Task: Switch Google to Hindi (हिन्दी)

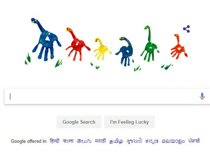Action: pos(55,141)
